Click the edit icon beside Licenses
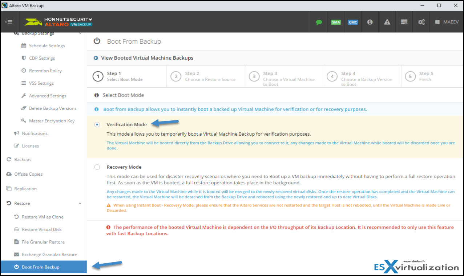This screenshot has width=464, height=276. click(x=16, y=146)
